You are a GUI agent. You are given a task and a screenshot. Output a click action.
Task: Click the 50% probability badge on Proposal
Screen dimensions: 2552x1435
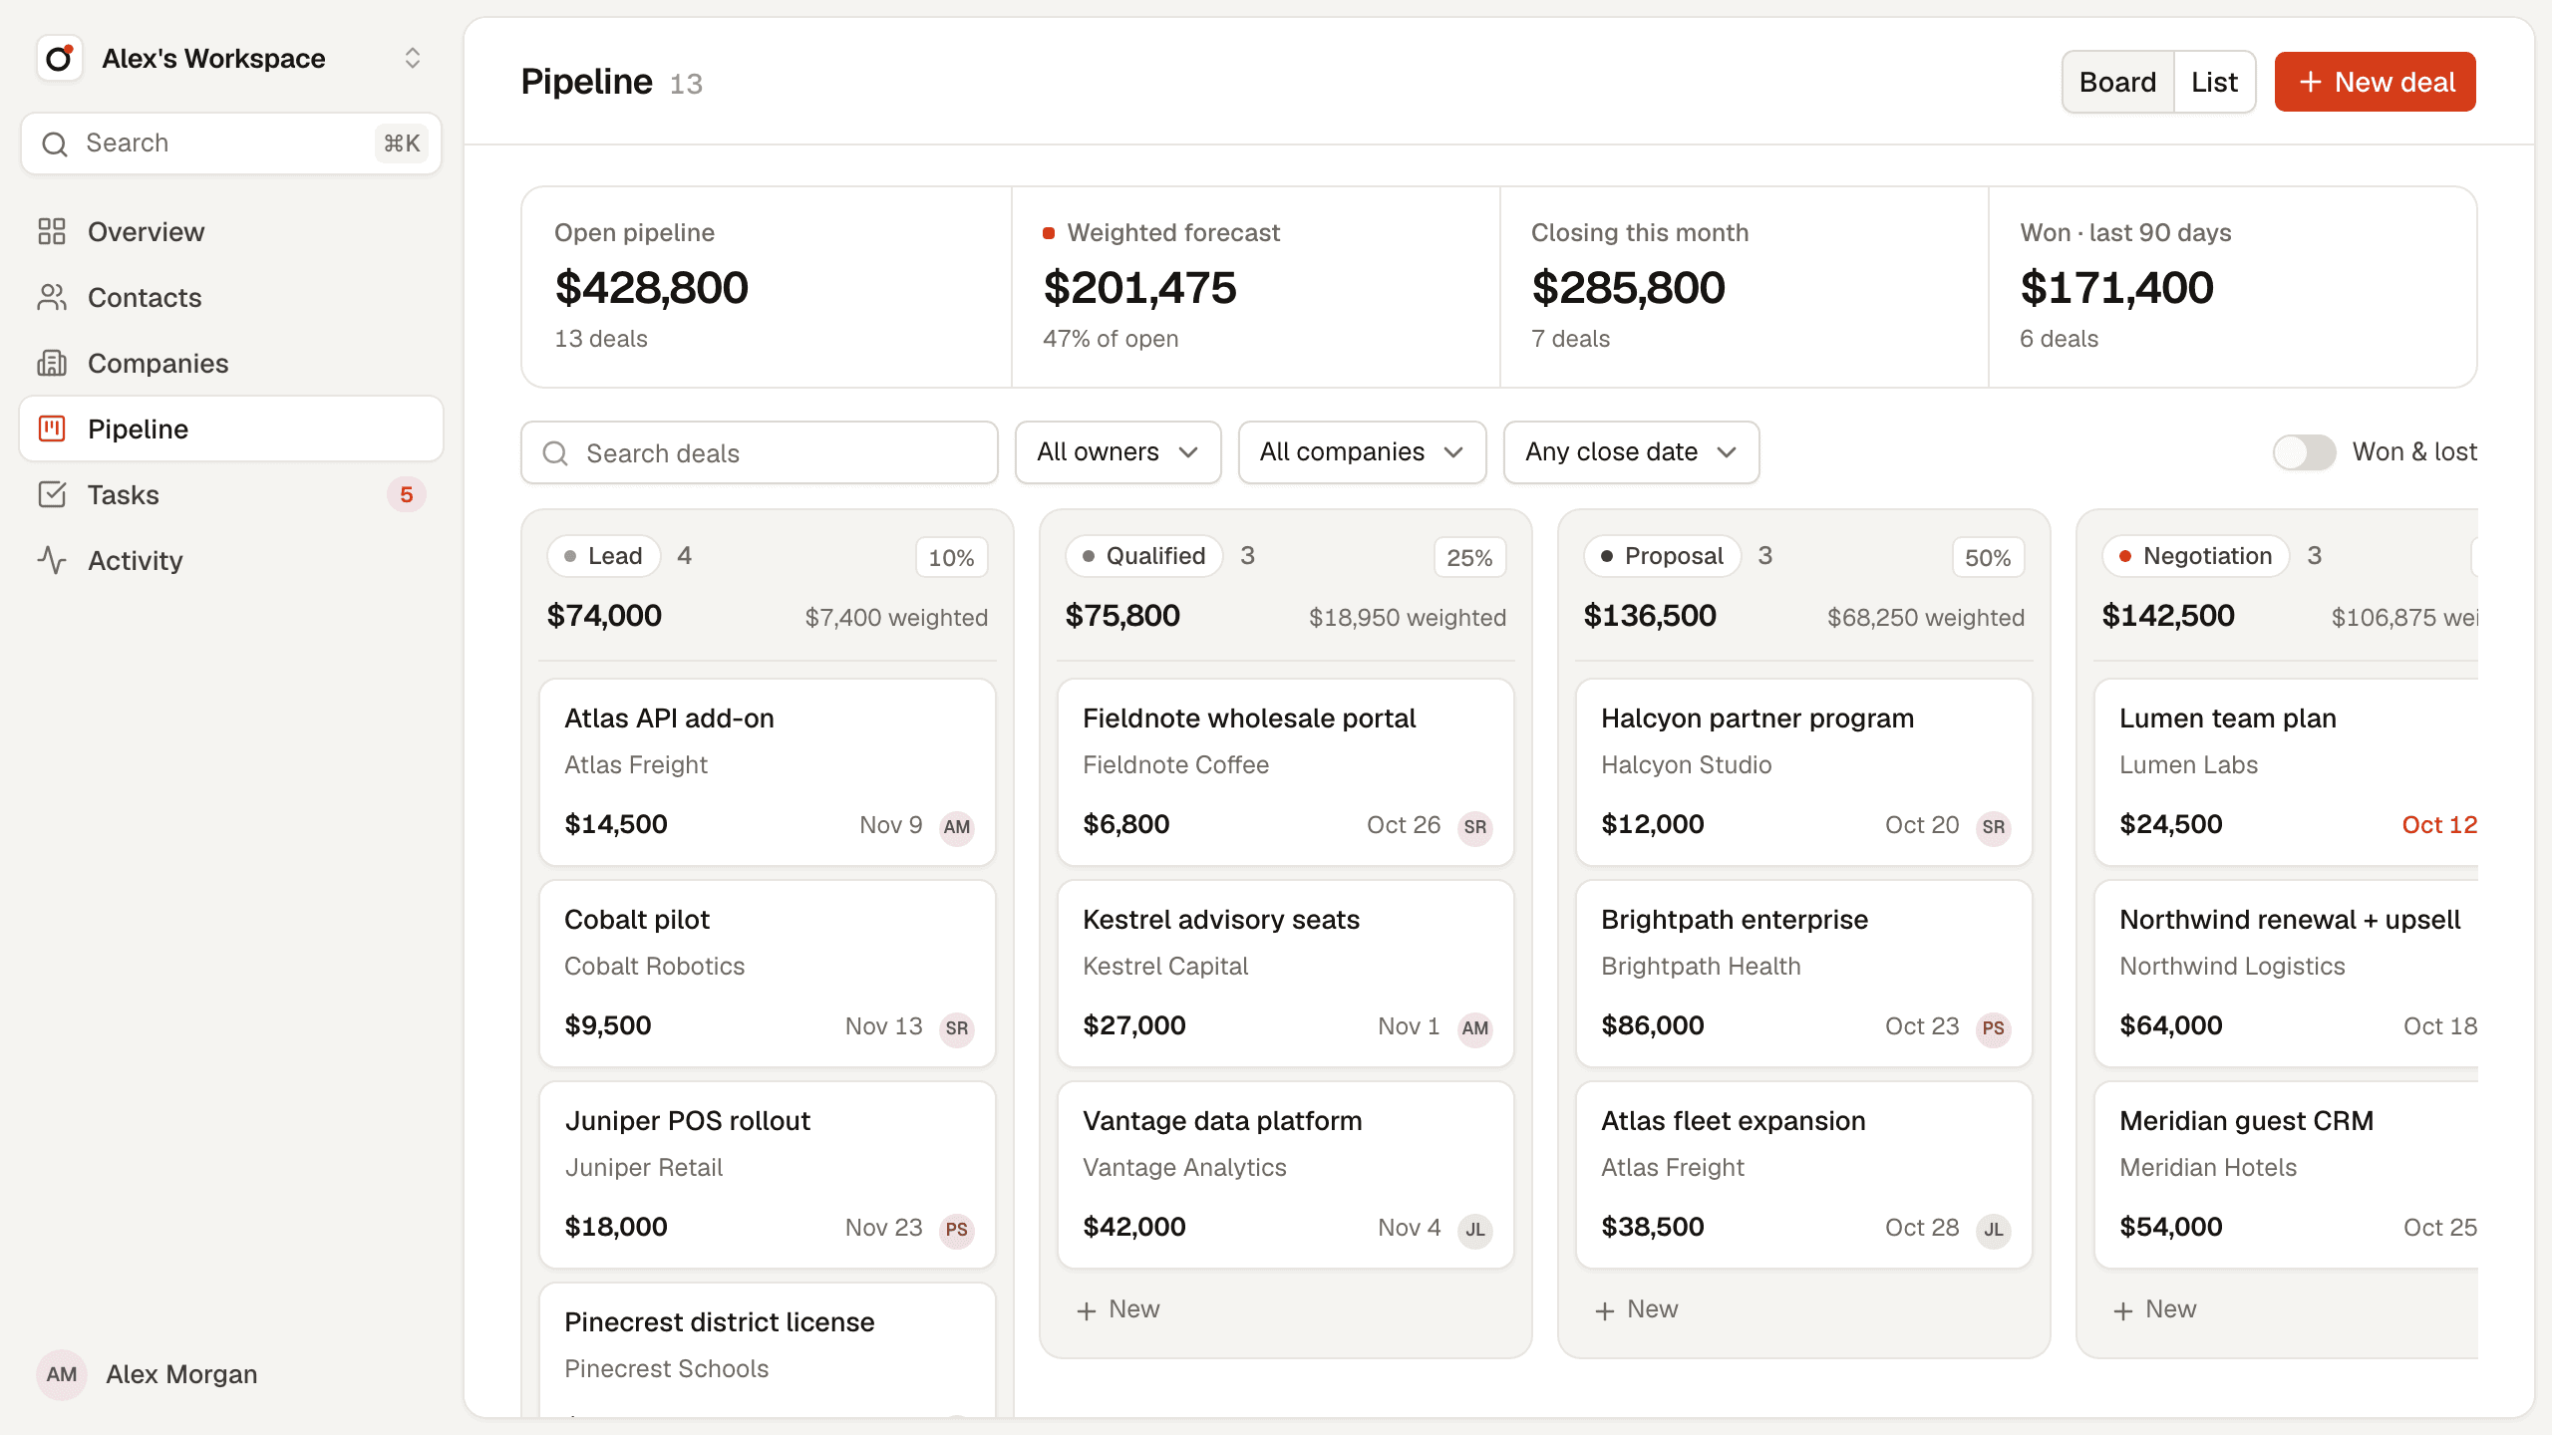point(1989,558)
